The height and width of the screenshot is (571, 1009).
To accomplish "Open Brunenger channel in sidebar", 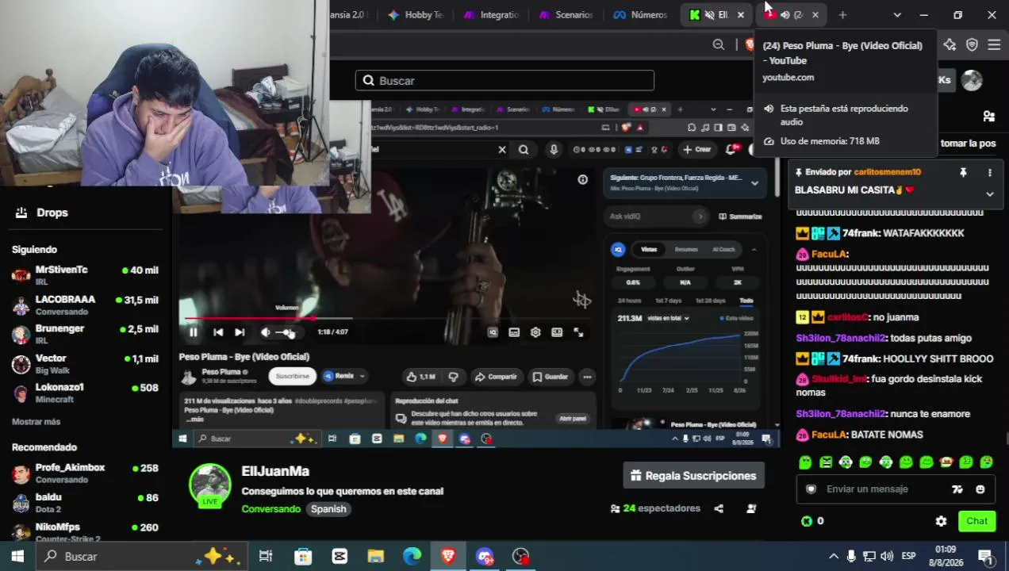I will pyautogui.click(x=86, y=334).
